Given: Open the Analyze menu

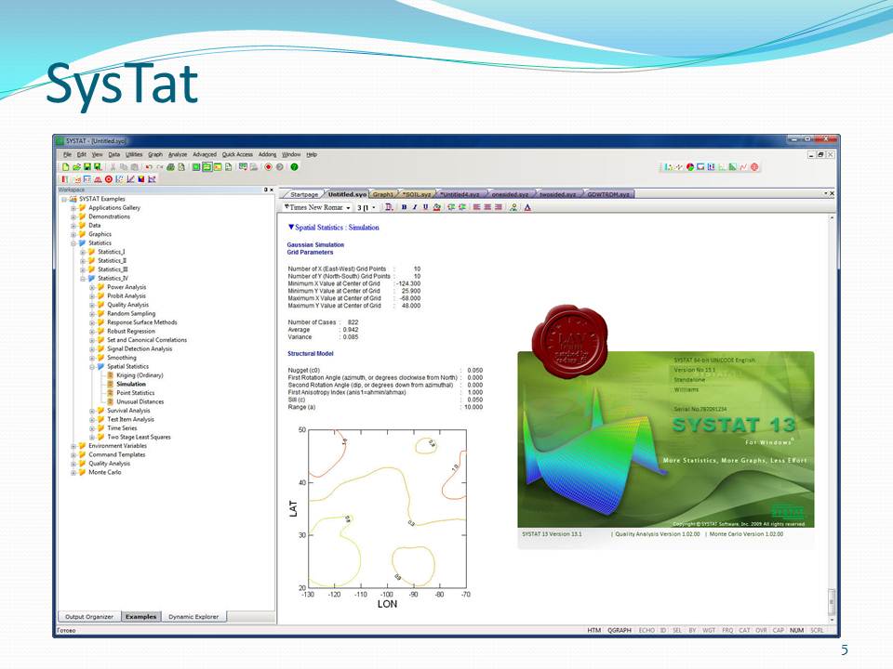Looking at the screenshot, I should tap(178, 155).
